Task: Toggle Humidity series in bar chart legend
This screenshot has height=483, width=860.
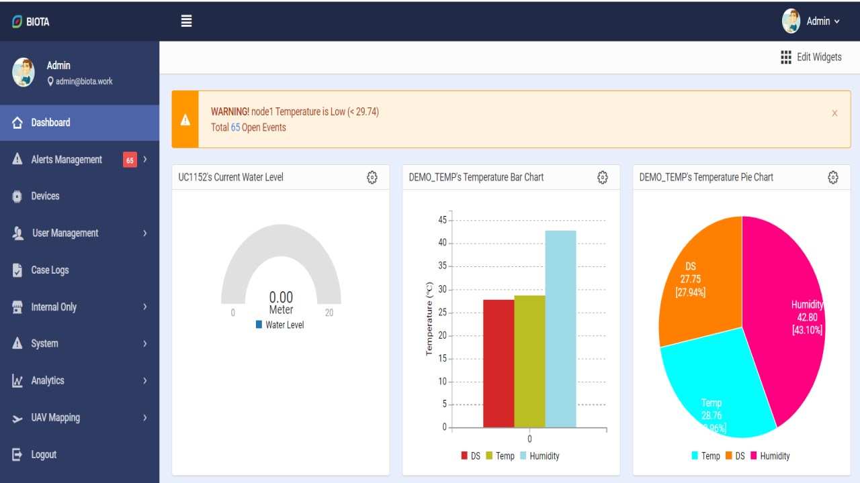Action: (x=540, y=456)
